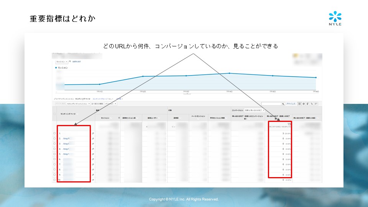Tick the checkbox for row 4
This screenshot has height=207, width=368.
click(54, 149)
